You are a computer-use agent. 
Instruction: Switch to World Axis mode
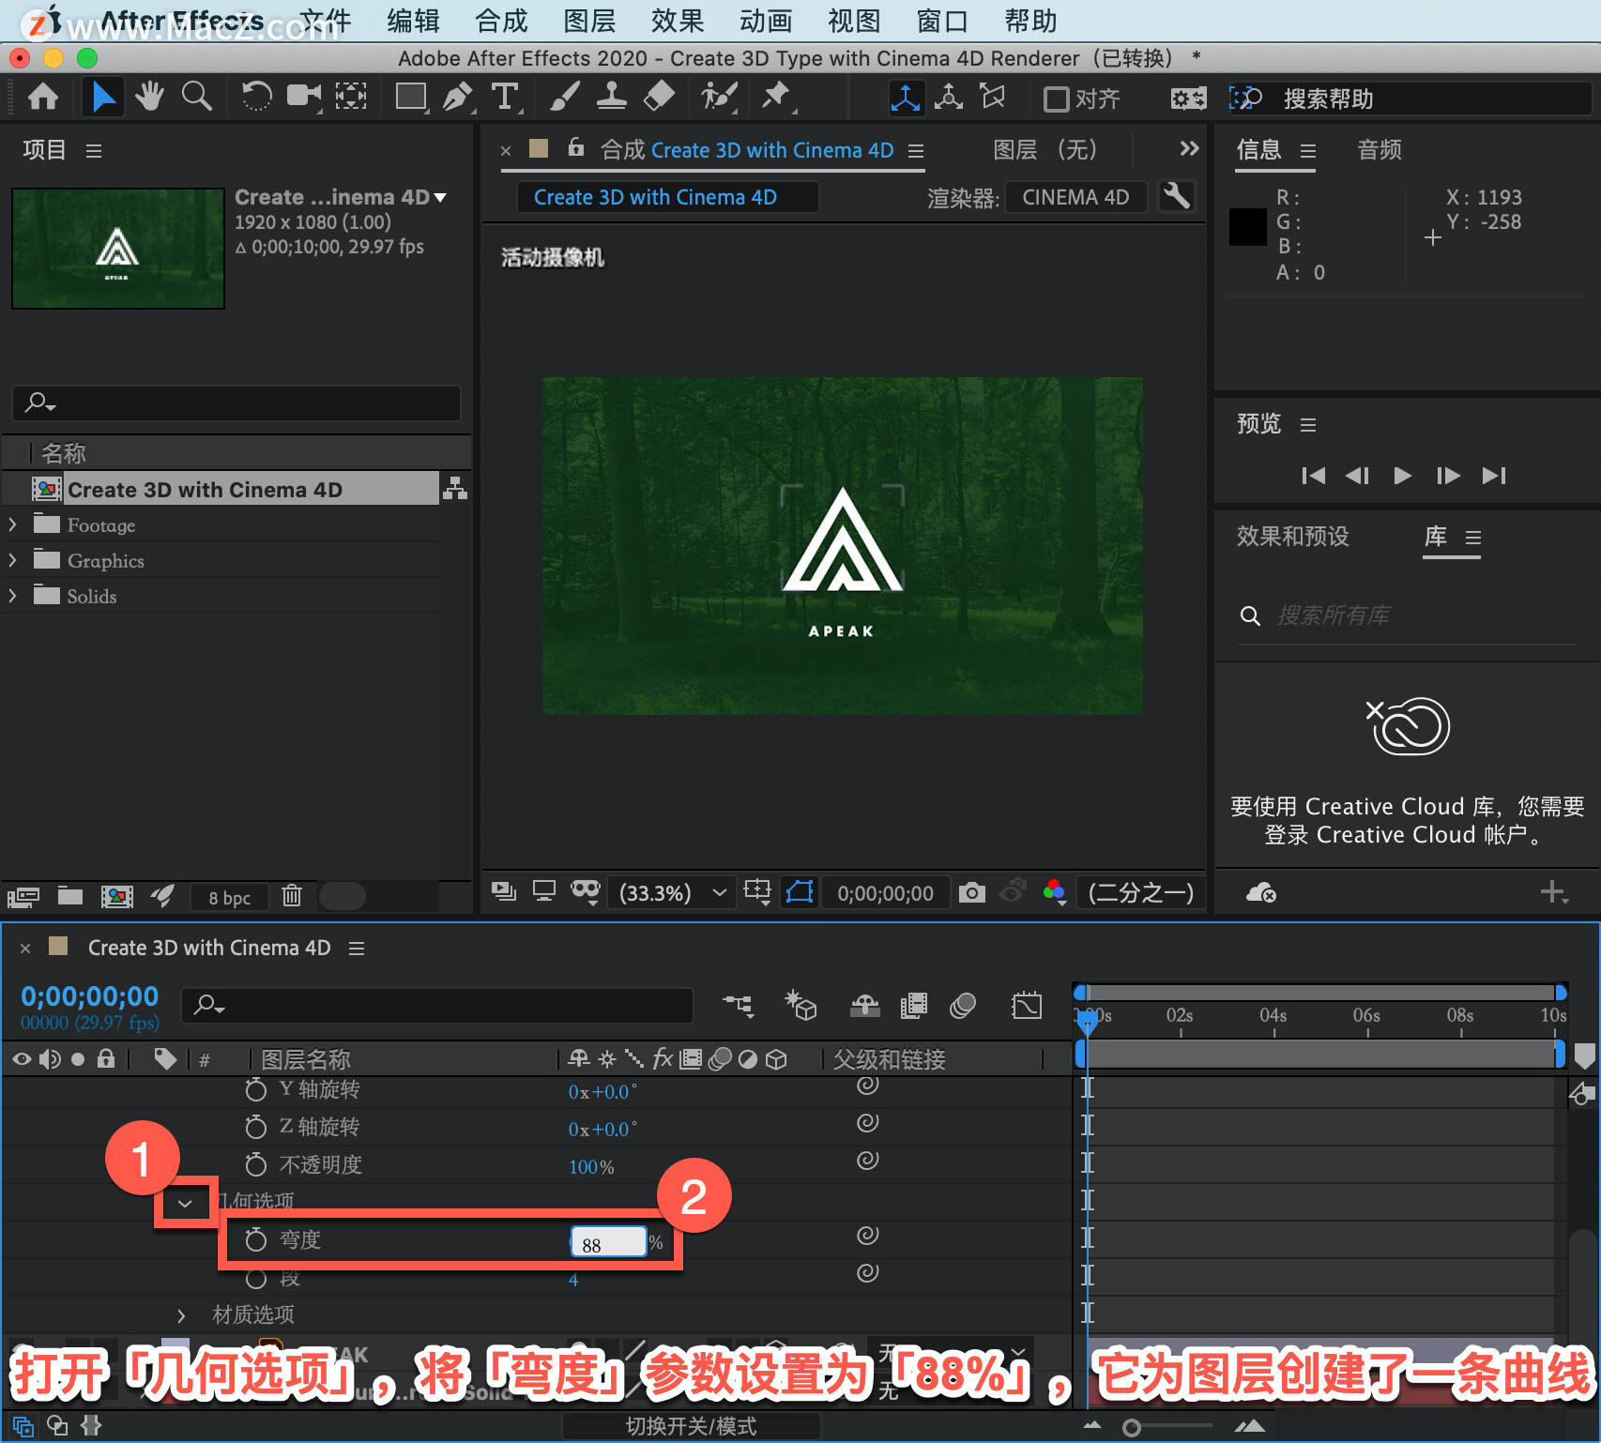tap(949, 98)
